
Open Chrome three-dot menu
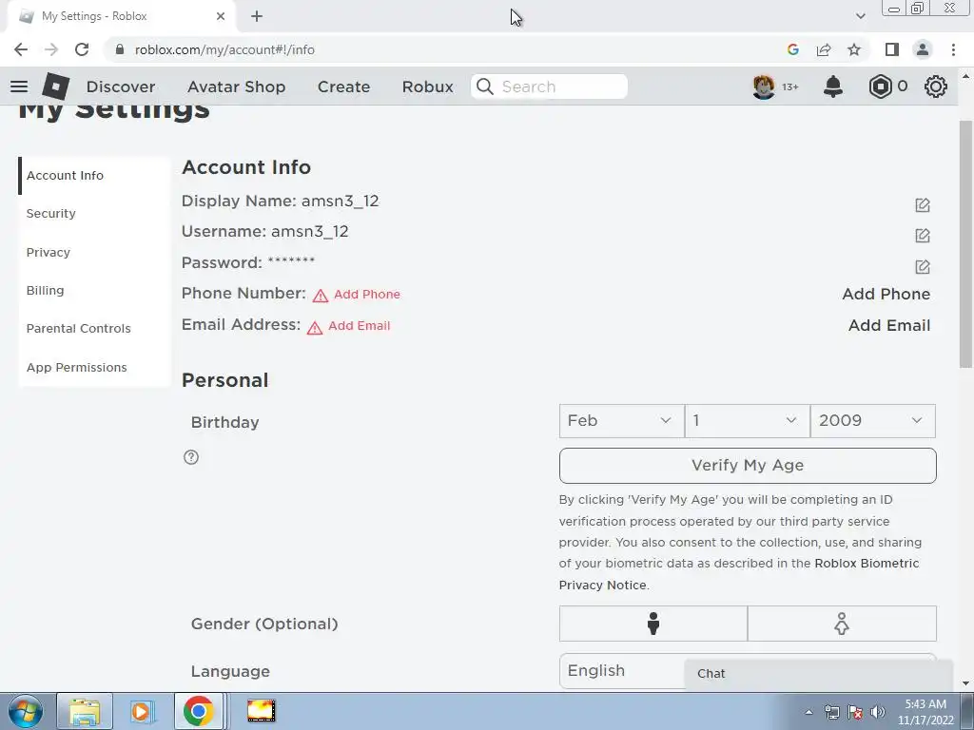pyautogui.click(x=953, y=49)
